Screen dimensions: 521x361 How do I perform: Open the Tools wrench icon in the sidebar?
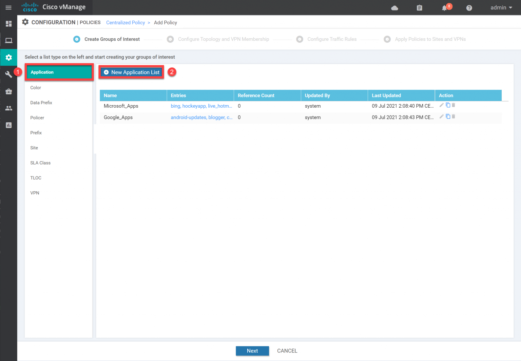click(x=8, y=74)
